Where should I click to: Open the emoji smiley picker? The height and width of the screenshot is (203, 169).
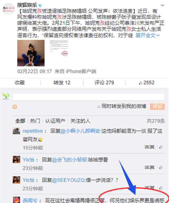15,107
